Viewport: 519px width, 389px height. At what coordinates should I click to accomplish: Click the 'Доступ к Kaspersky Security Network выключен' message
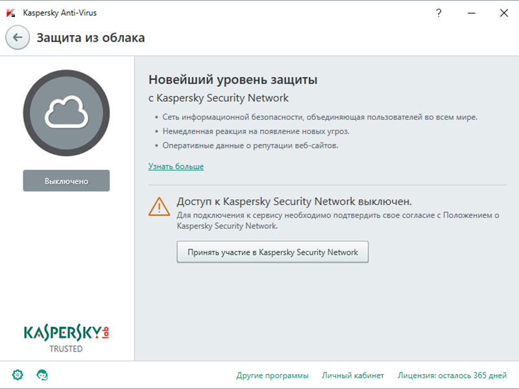[295, 201]
